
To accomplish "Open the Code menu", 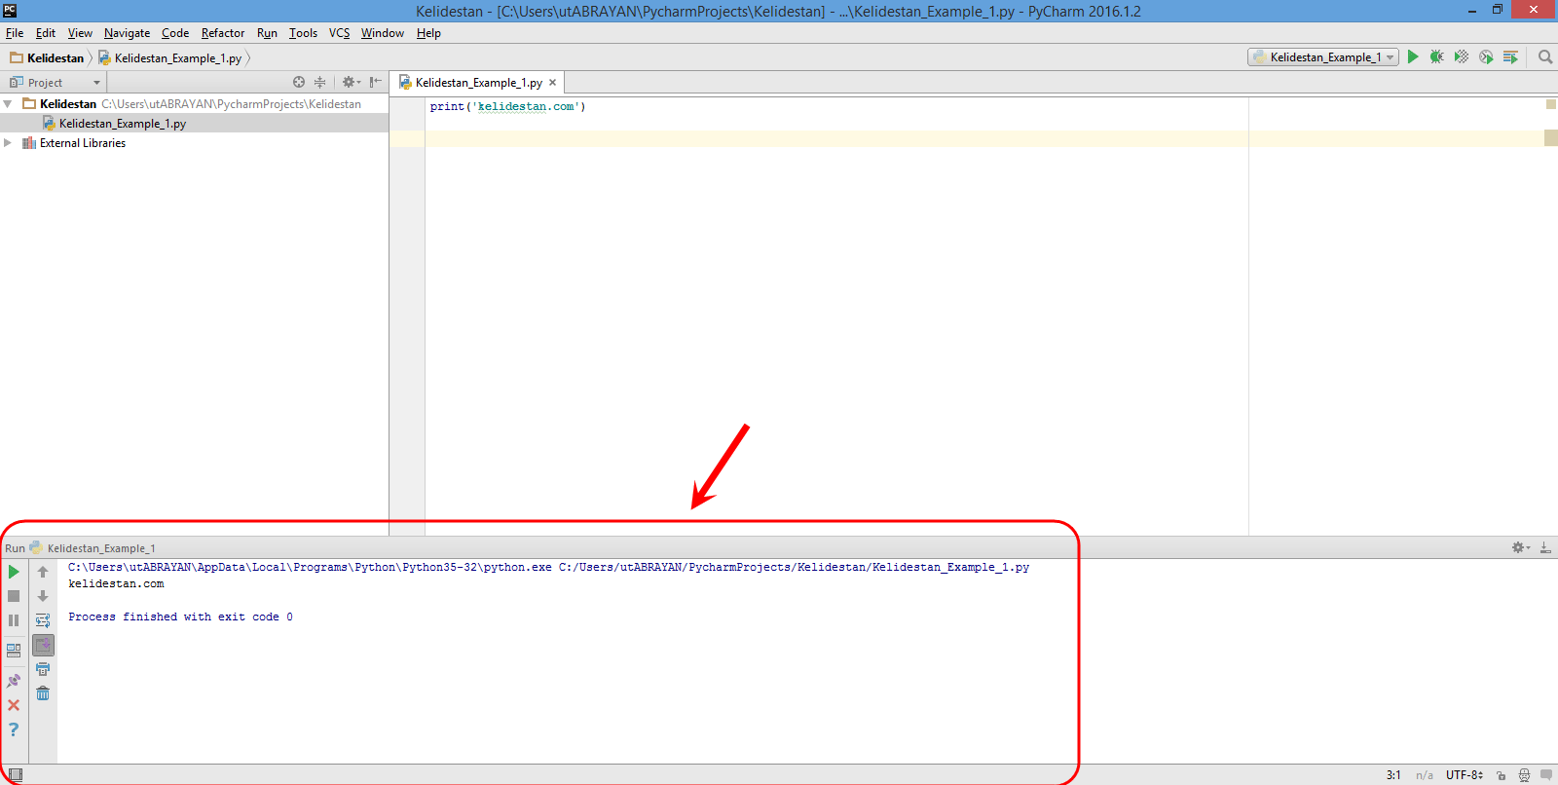I will 175,33.
